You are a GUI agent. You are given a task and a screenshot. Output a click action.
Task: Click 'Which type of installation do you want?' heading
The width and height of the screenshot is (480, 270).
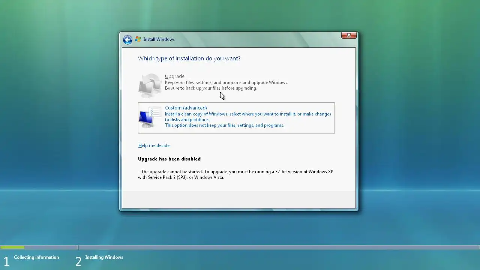[189, 58]
